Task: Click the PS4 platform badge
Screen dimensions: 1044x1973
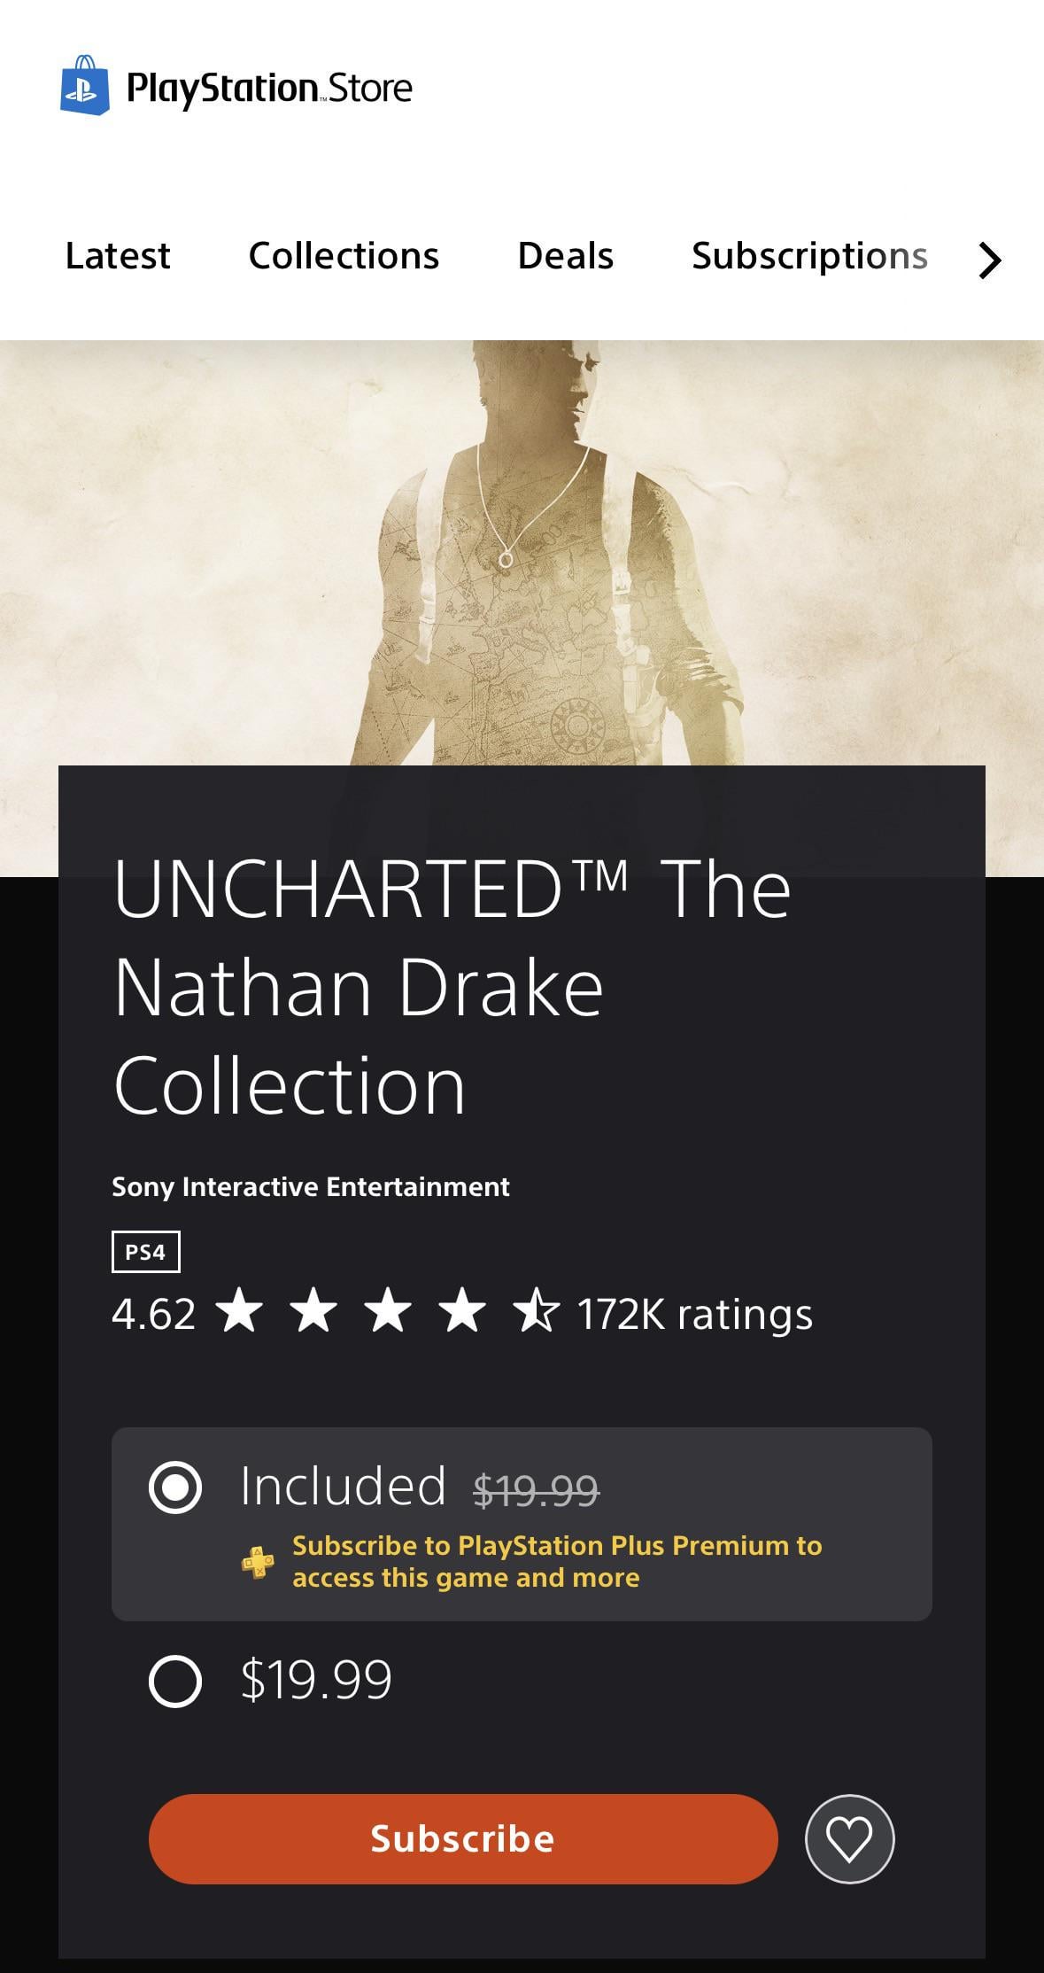Action: coord(146,1252)
